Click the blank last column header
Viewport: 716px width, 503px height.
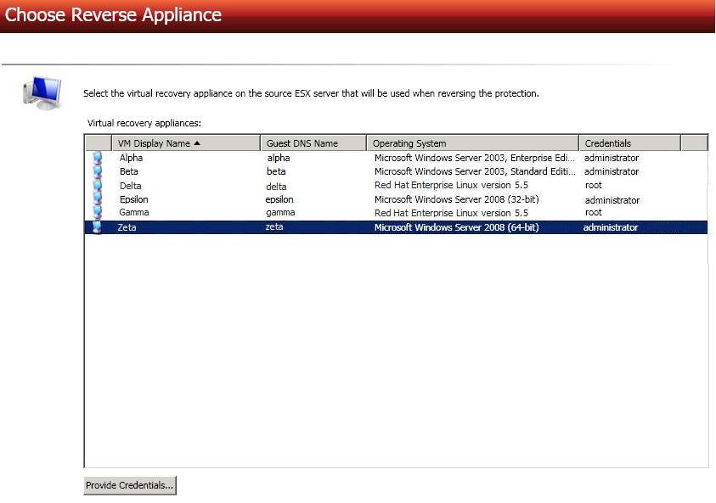click(694, 143)
